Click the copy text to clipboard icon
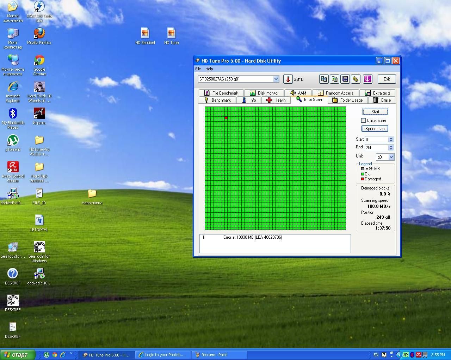 pos(324,79)
